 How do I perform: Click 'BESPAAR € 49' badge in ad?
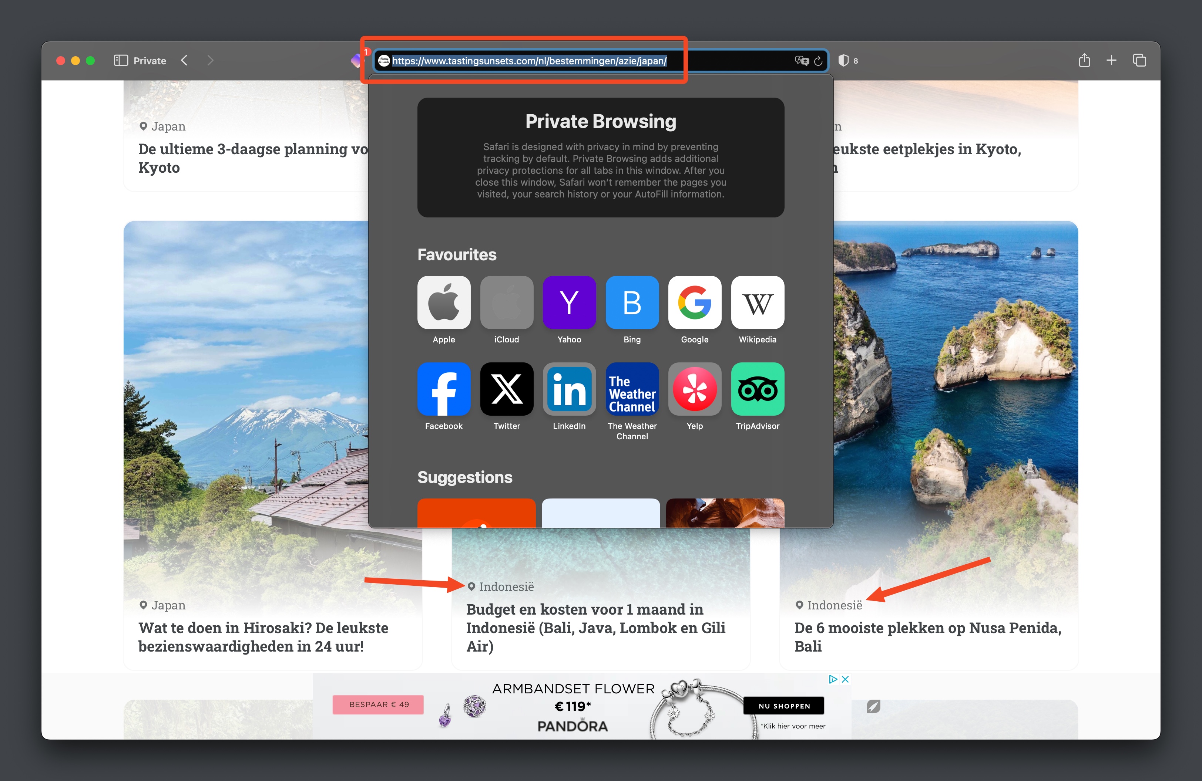(378, 704)
